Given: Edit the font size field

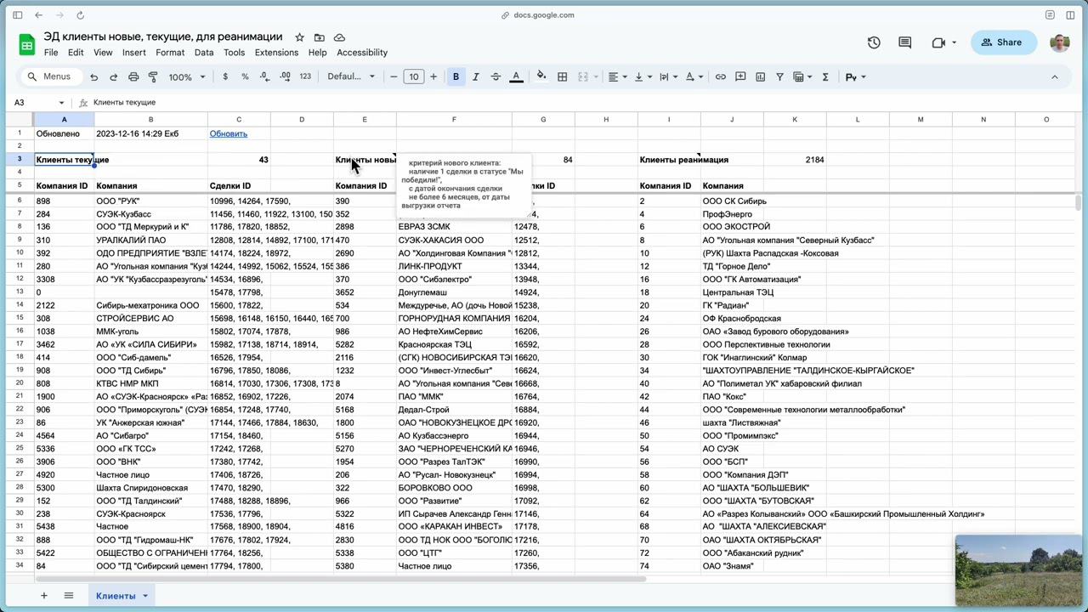Looking at the screenshot, I should [x=414, y=76].
